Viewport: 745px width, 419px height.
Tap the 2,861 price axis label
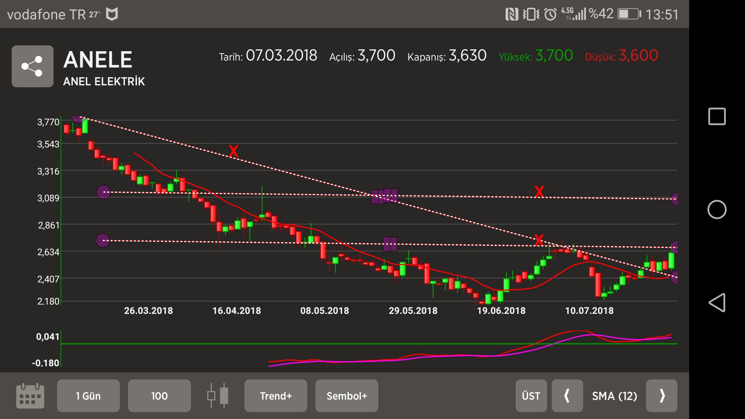tap(49, 225)
